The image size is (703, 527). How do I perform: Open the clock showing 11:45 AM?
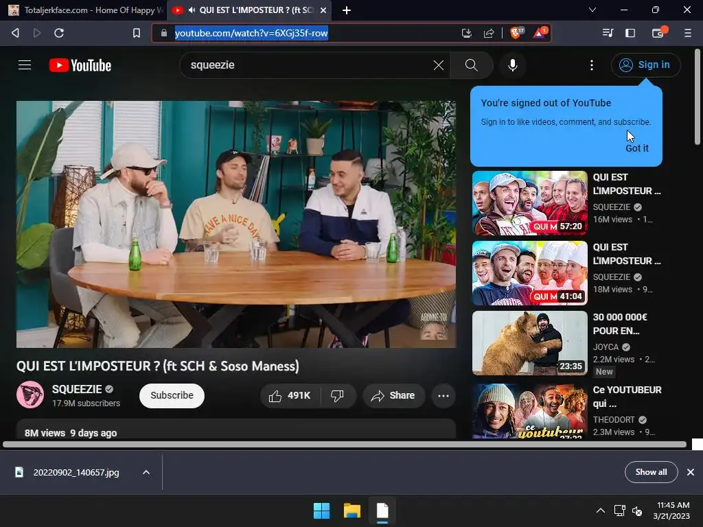click(x=671, y=511)
